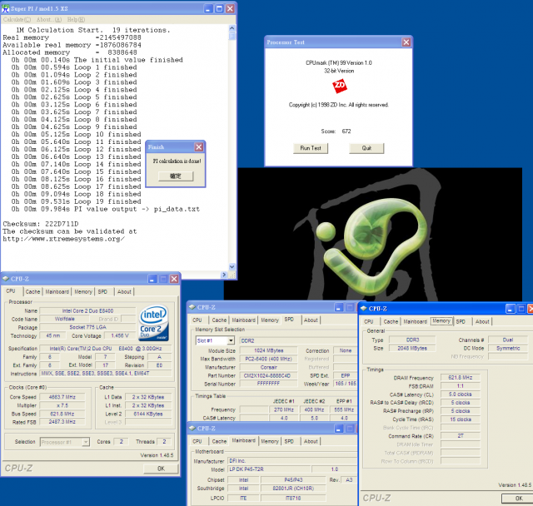Select About tab in Memory window
The width and height of the screenshot is (533, 506).
click(x=482, y=321)
